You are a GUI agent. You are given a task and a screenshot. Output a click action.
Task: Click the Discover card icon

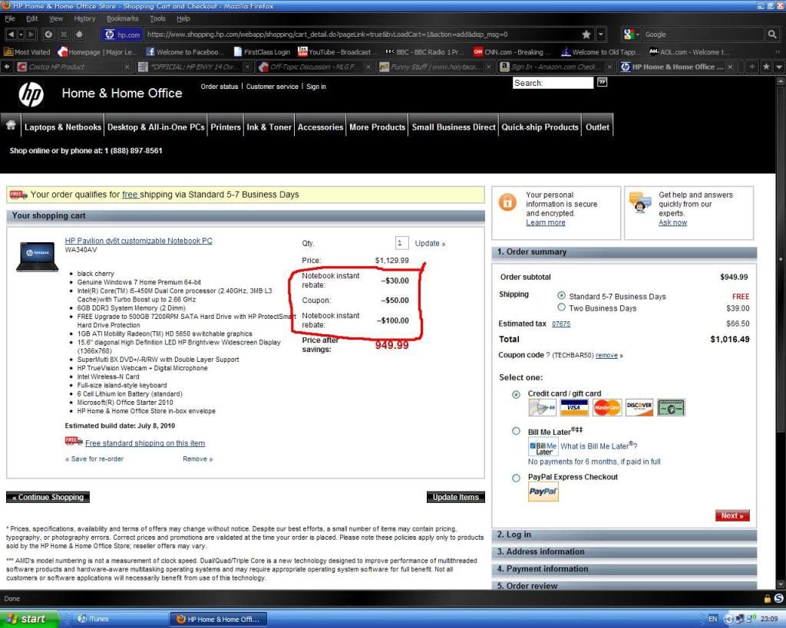[x=639, y=408]
